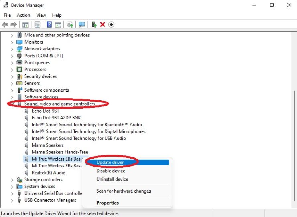This screenshot has width=297, height=217.
Task: Select Intel Smart Sound Technology for USB Audio
Action: pyautogui.click(x=79, y=139)
